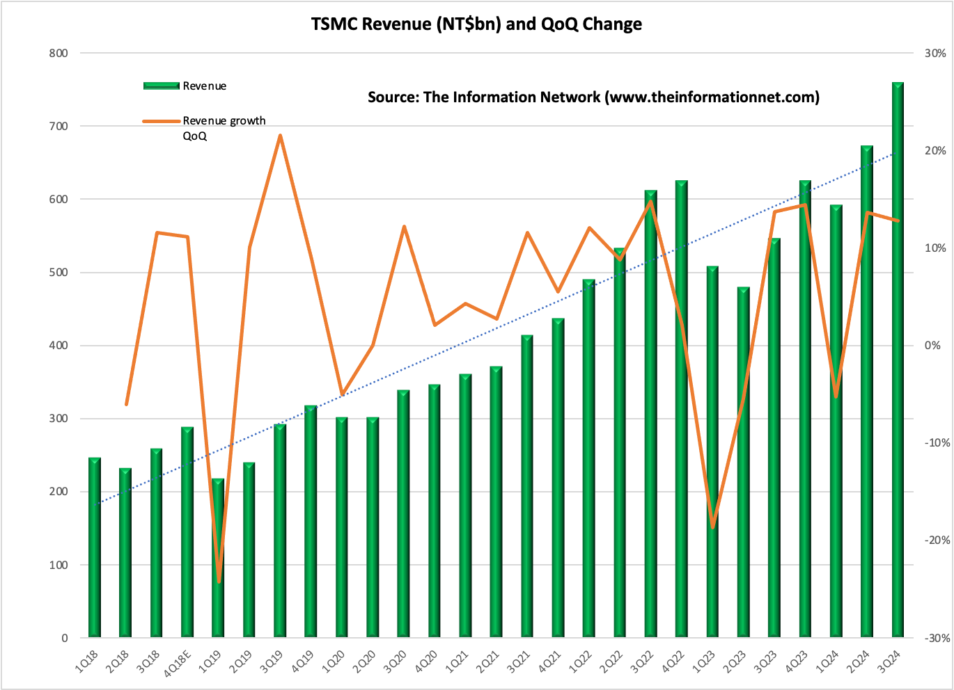Click the x-axis label '1Q18'
Screen dimensions: 954x690
point(86,659)
